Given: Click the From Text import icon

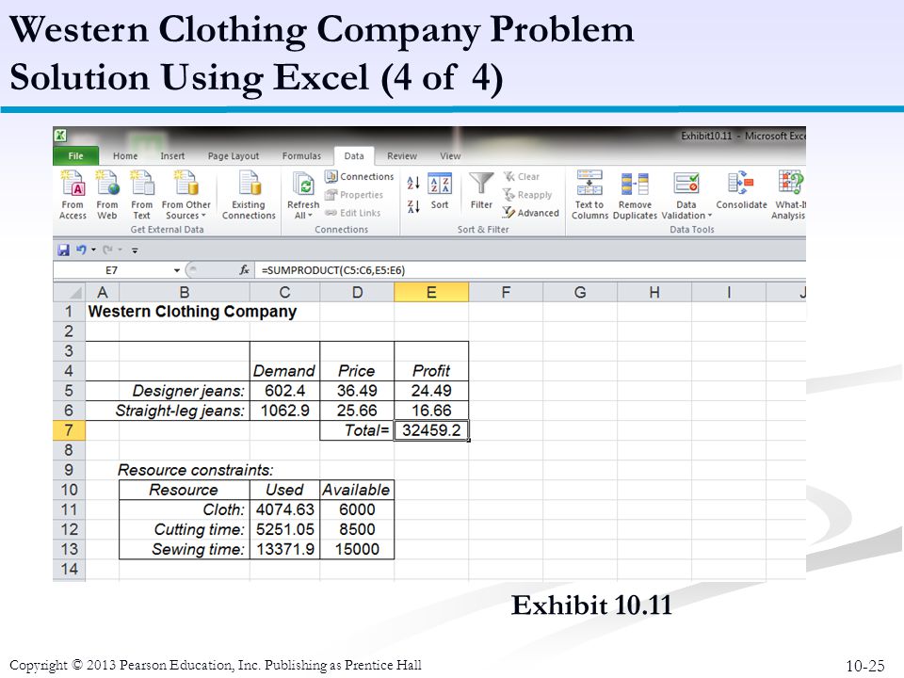Looking at the screenshot, I should (x=142, y=195).
